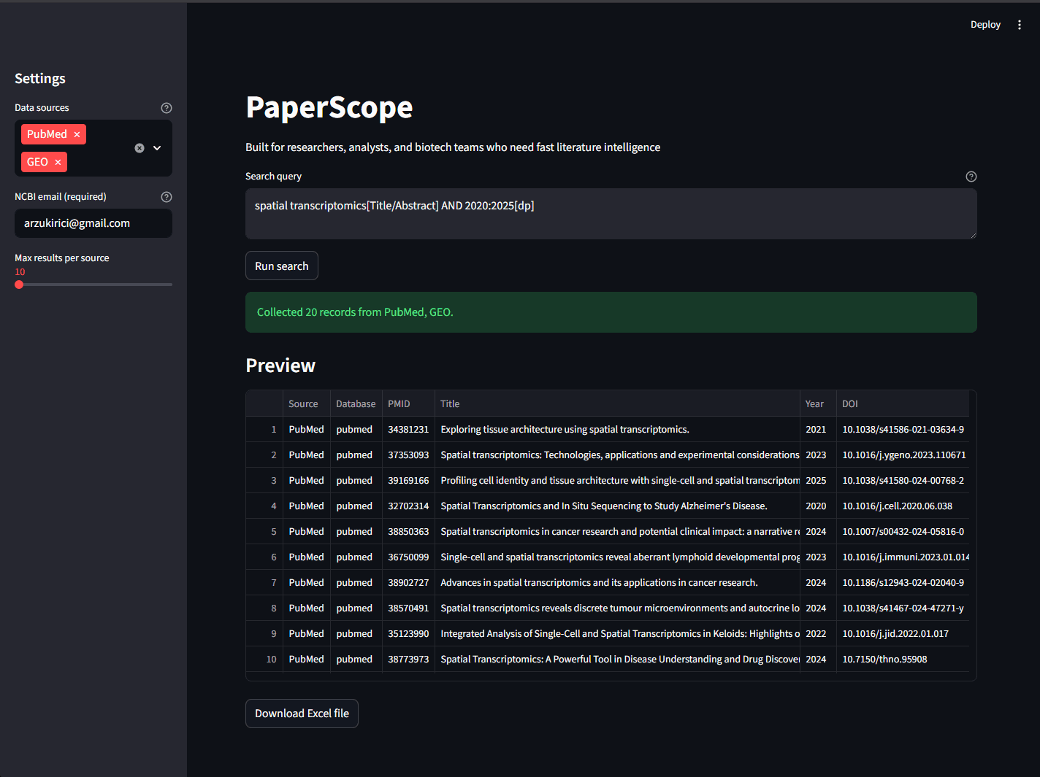Open the app overflow three-dot menu

point(1020,24)
